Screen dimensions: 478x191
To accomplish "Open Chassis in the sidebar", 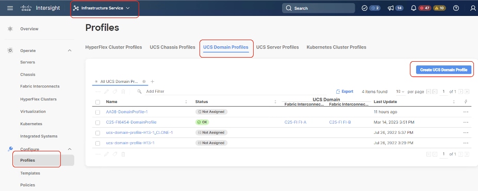I will click(x=28, y=75).
